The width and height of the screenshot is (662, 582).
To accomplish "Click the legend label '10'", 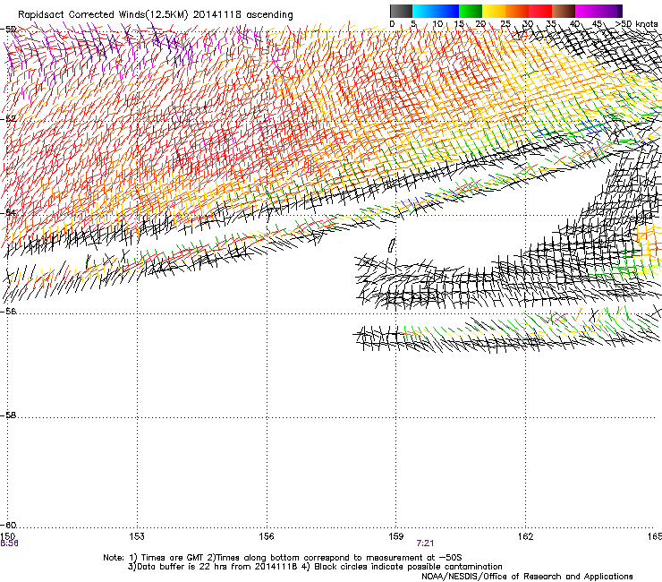I will pyautogui.click(x=437, y=23).
